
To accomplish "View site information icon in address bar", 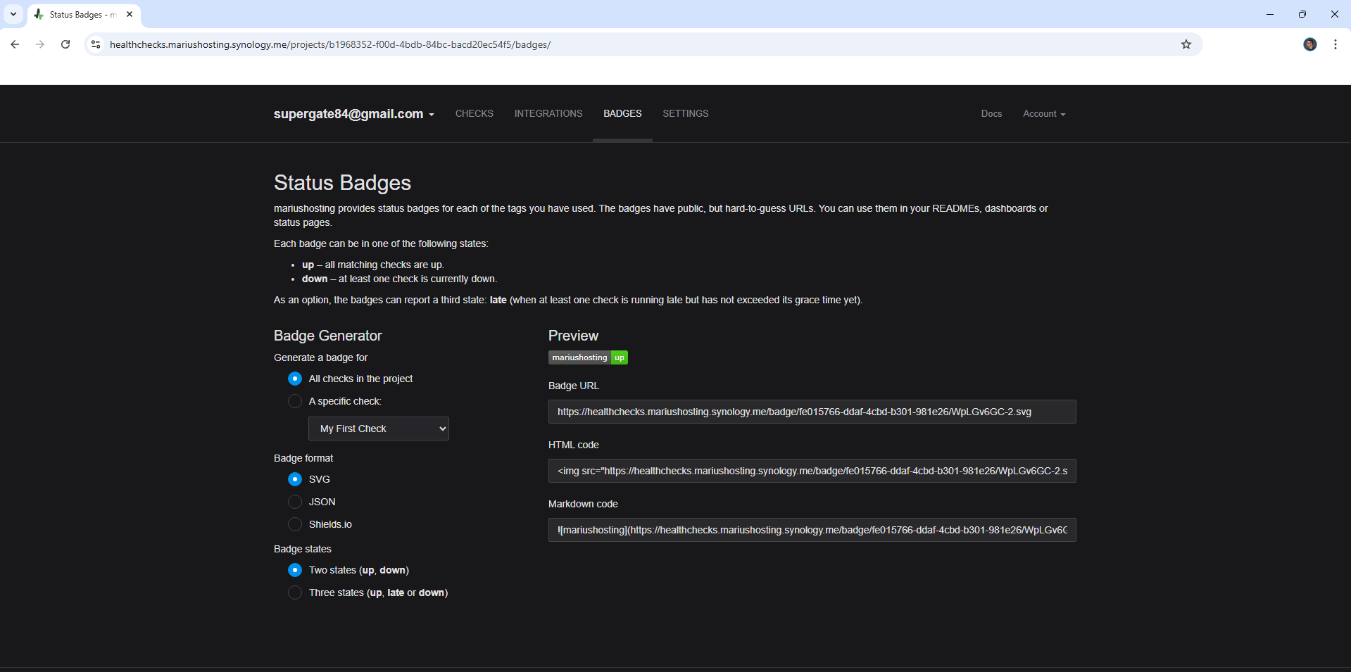I will pyautogui.click(x=96, y=44).
